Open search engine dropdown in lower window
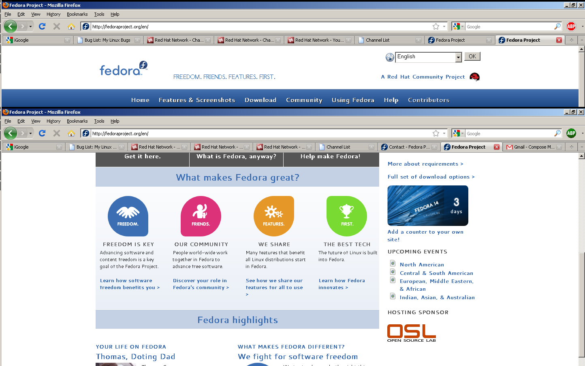Image resolution: width=585 pixels, height=366 pixels. pos(458,133)
